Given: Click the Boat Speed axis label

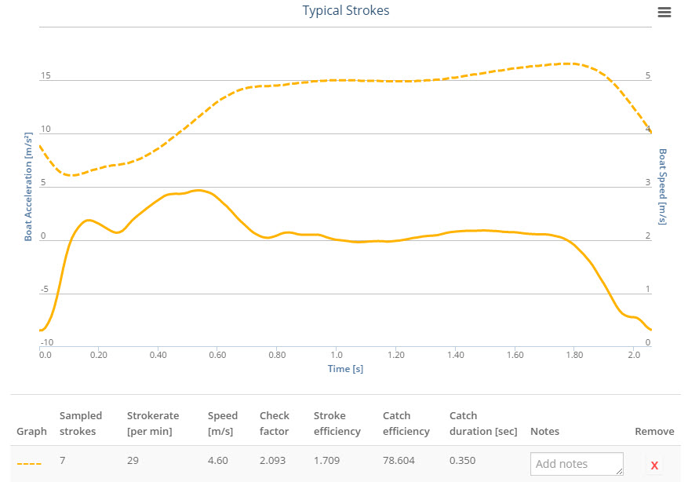Looking at the screenshot, I should pos(662,187).
